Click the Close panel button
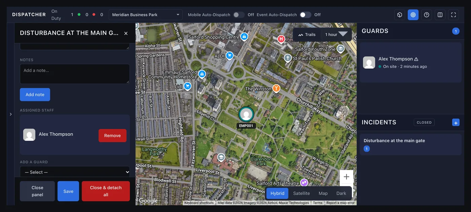This screenshot has width=471, height=212. tap(37, 191)
